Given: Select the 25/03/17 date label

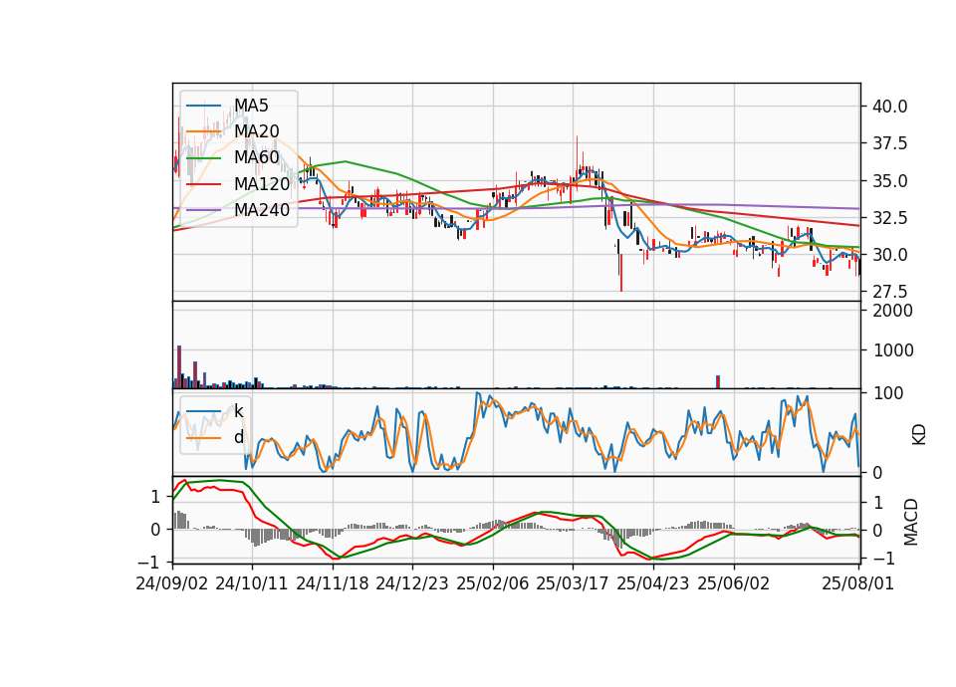Looking at the screenshot, I should 573,583.
